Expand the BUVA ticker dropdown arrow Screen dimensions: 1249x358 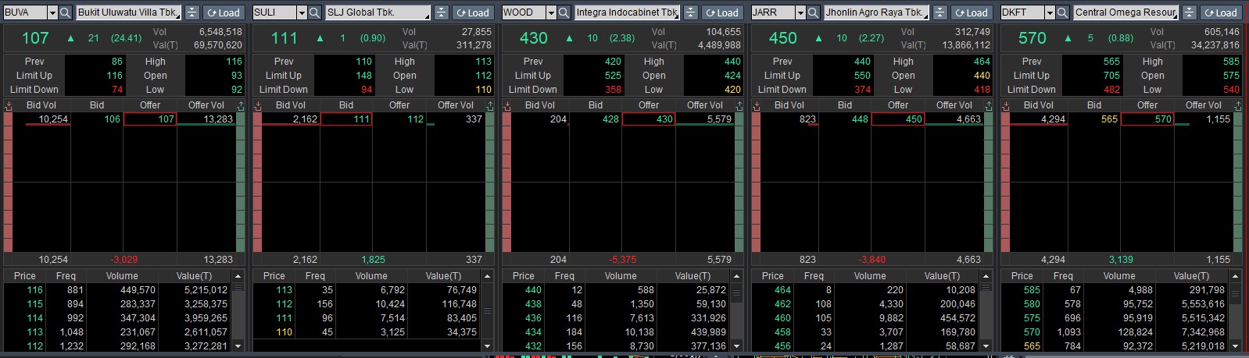click(52, 12)
